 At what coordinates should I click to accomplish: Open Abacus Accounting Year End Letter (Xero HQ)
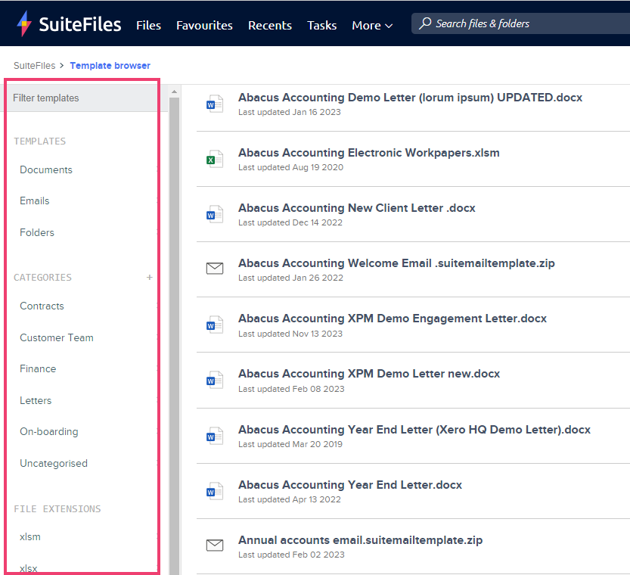point(413,429)
